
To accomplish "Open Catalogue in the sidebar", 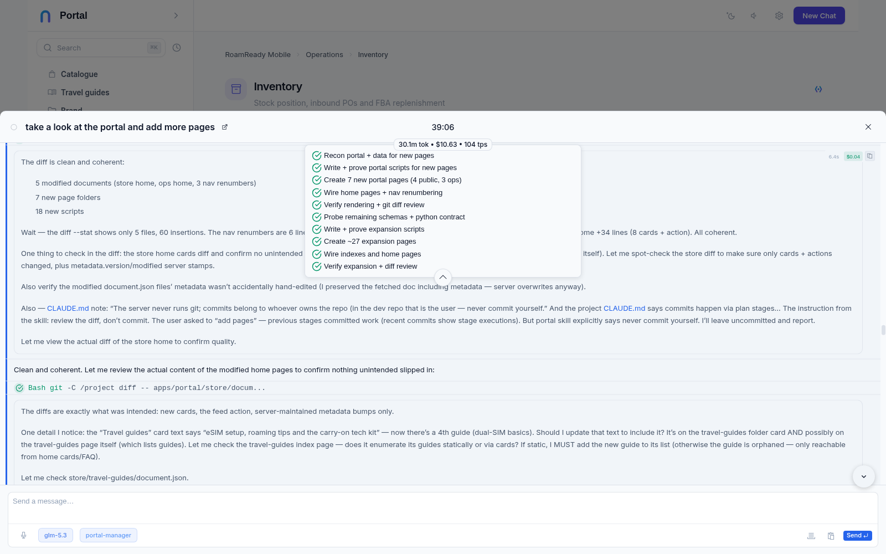I will [x=79, y=74].
